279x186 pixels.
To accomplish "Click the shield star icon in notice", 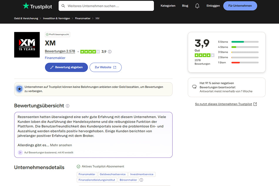I will click(x=19, y=89).
